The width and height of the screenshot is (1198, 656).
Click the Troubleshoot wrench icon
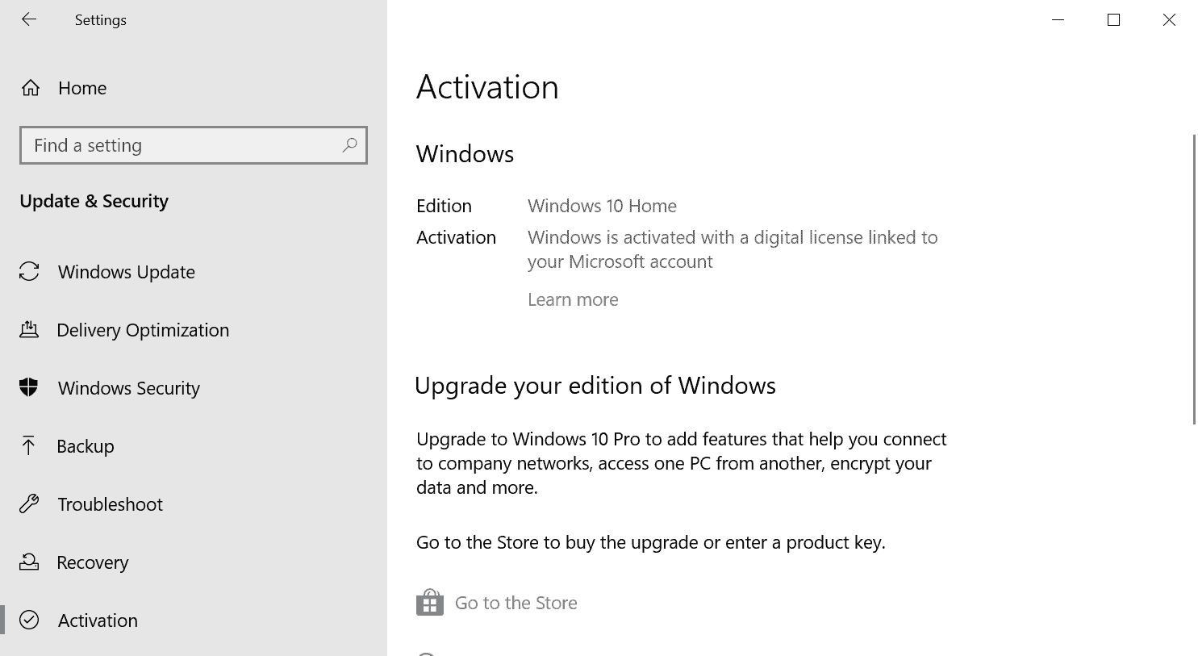click(x=29, y=504)
